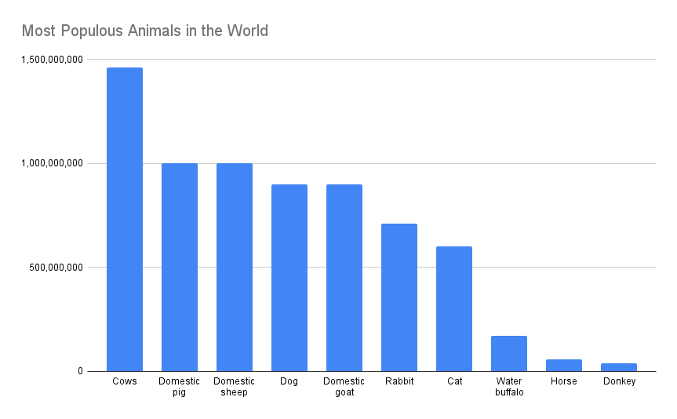The height and width of the screenshot is (419, 677).
Task: Click the 1,500,000,000 y-axis label
Action: 50,60
